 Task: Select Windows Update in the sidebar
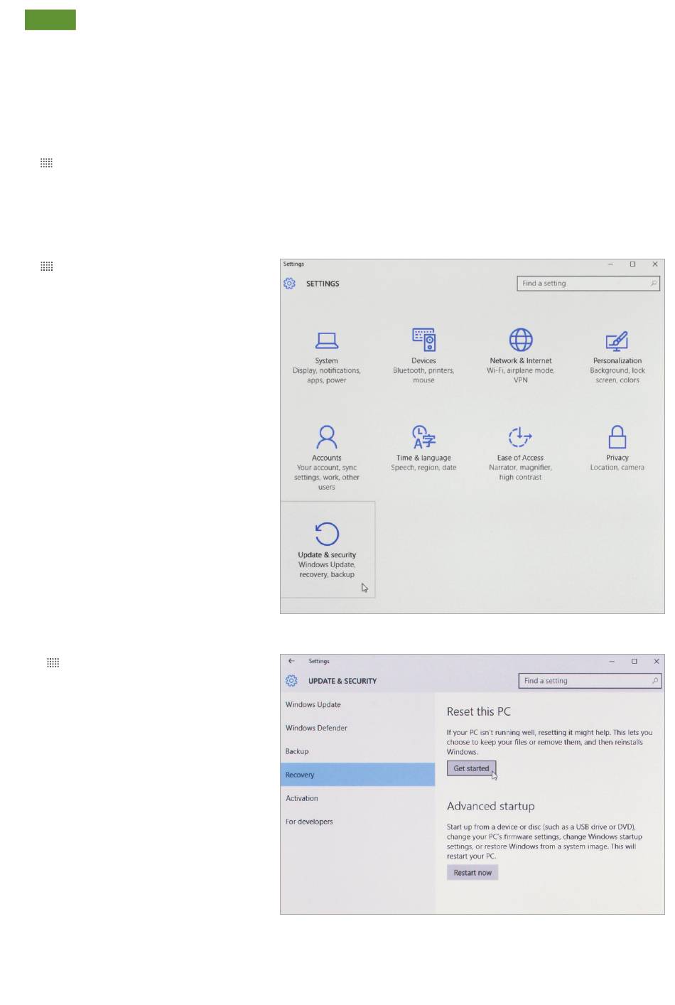click(x=357, y=704)
